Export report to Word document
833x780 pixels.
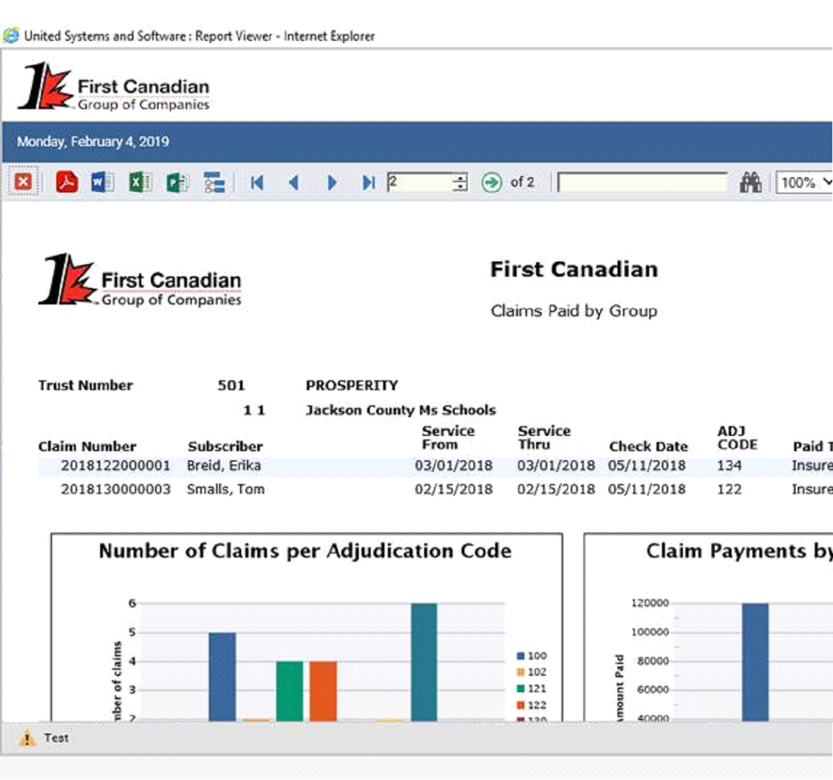coord(102,182)
